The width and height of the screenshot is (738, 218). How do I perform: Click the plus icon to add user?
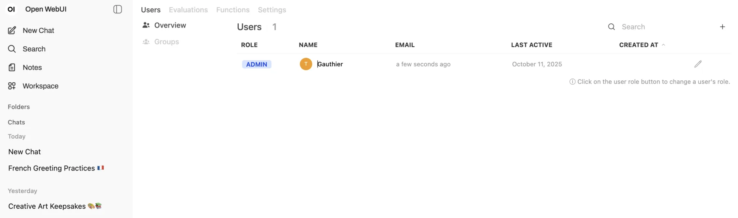coord(722,27)
